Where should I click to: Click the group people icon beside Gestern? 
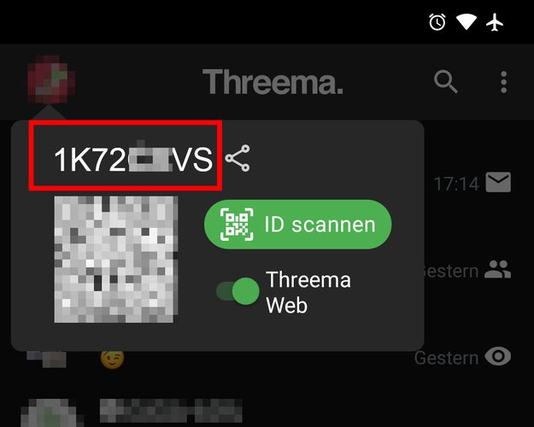coord(497,269)
